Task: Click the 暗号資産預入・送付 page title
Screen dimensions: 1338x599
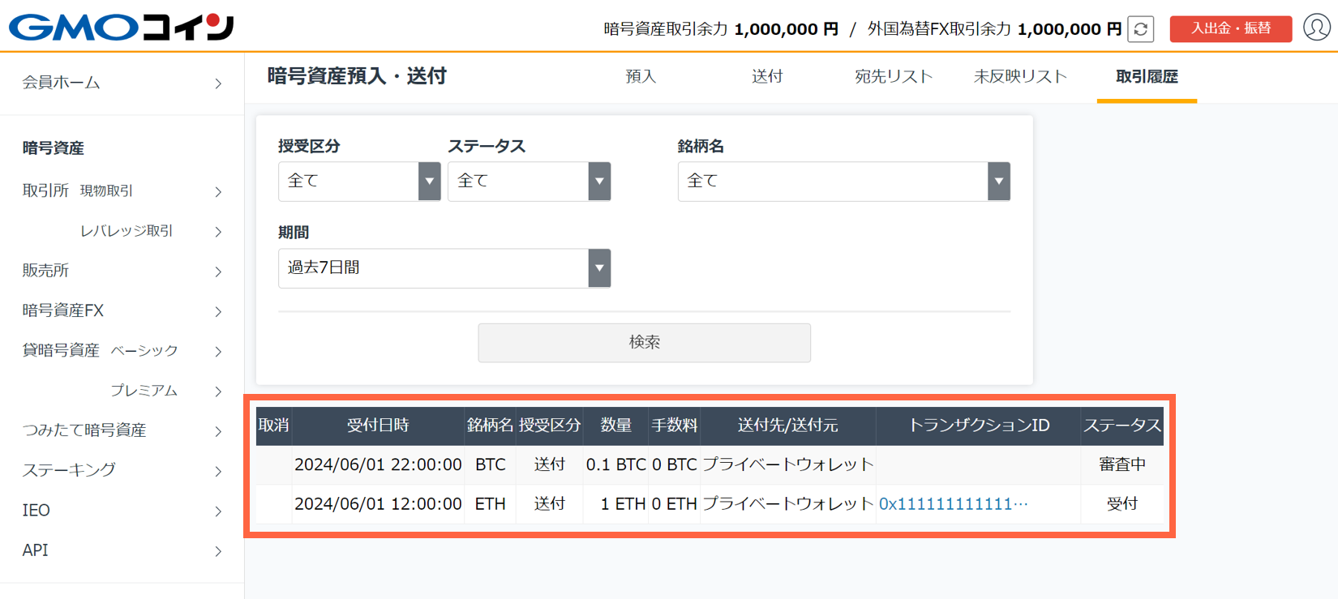Action: tap(357, 77)
